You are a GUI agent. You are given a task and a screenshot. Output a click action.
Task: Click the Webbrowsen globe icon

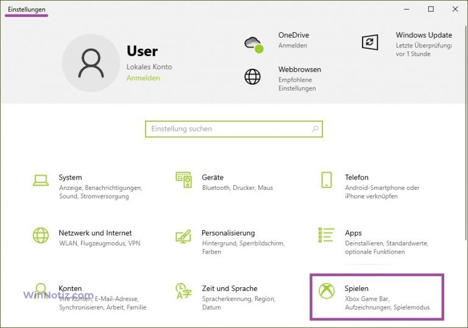click(252, 77)
